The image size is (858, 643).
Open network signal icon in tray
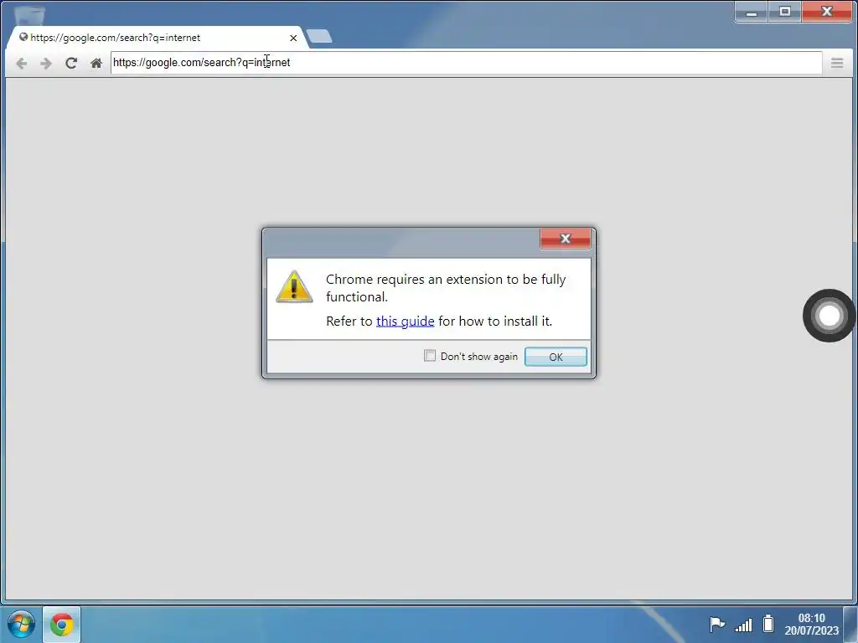click(x=744, y=624)
